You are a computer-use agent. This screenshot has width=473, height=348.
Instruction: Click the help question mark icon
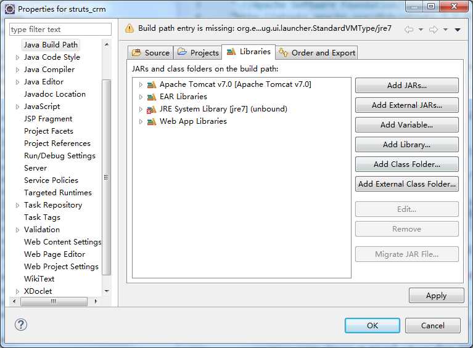[x=21, y=325]
